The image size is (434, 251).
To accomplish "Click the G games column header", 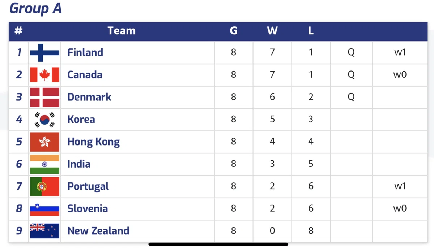I will (x=234, y=31).
